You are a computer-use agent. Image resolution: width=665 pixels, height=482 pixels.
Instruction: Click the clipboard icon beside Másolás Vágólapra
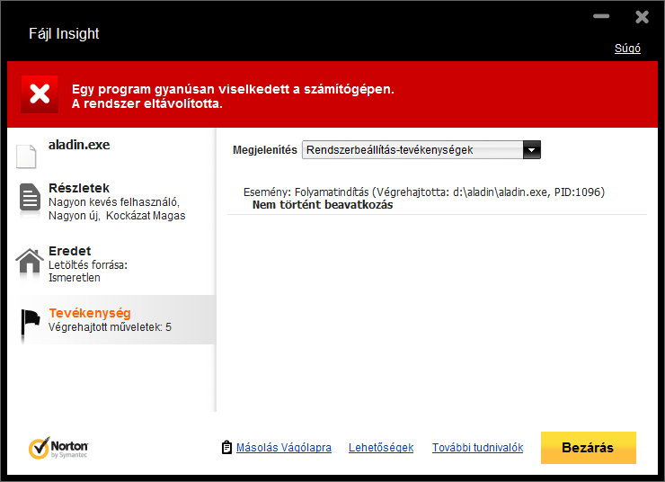[226, 447]
